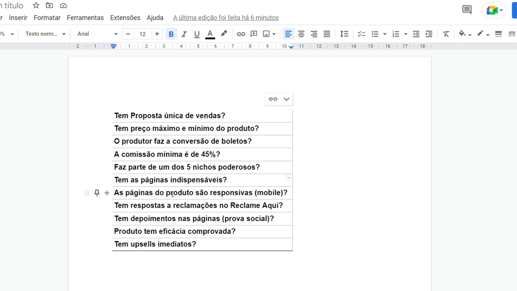The image size is (517, 291).
Task: Open table border color pencil
Action: pos(483,34)
